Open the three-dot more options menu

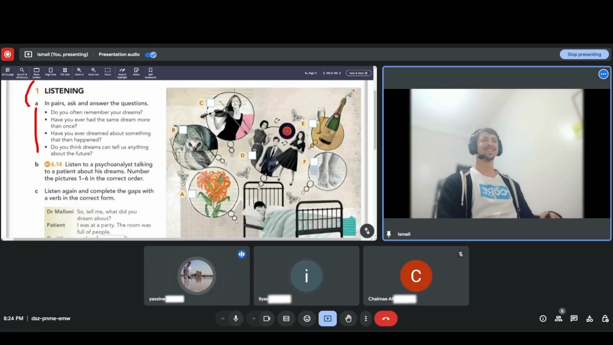pos(366,318)
